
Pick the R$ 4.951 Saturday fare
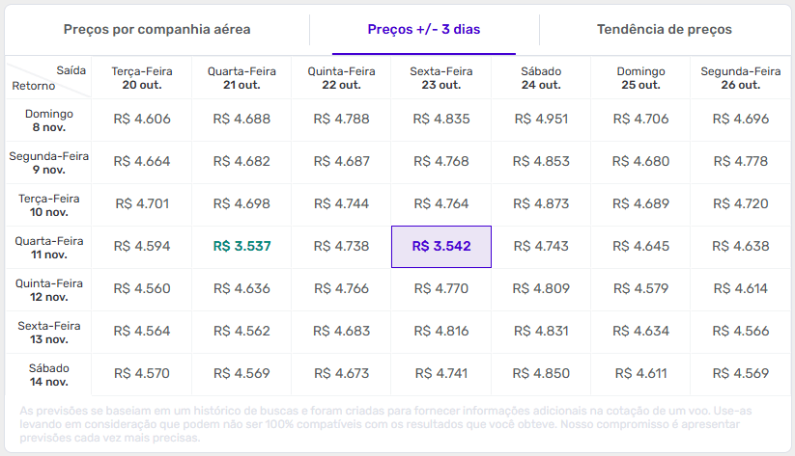coord(542,120)
